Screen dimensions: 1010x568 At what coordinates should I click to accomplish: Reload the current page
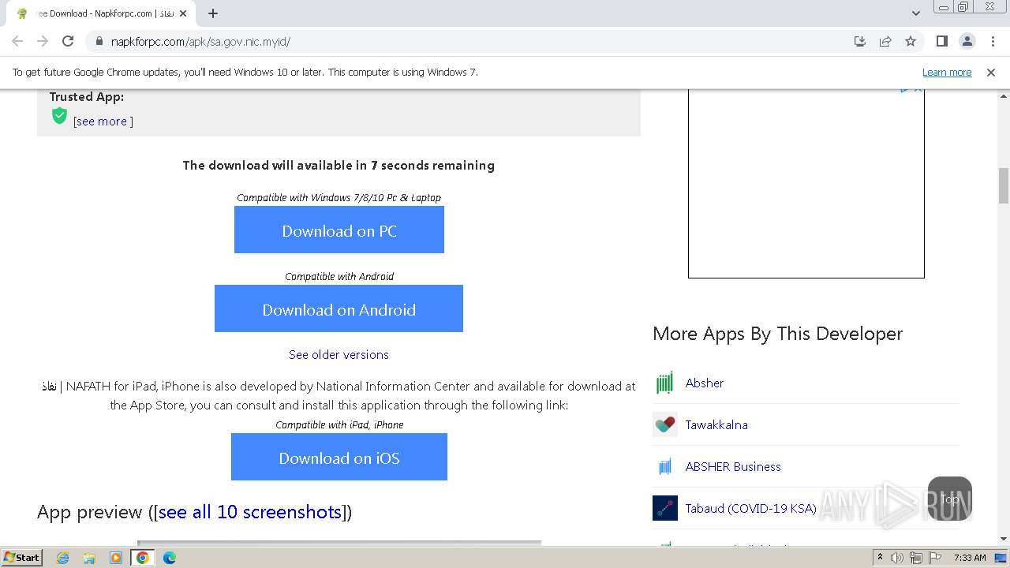[68, 41]
